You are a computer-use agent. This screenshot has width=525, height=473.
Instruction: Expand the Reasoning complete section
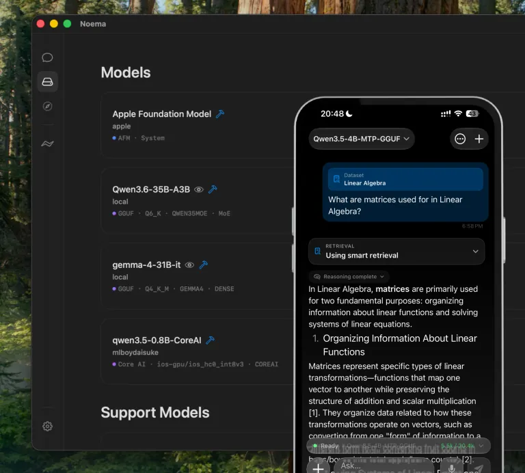349,277
